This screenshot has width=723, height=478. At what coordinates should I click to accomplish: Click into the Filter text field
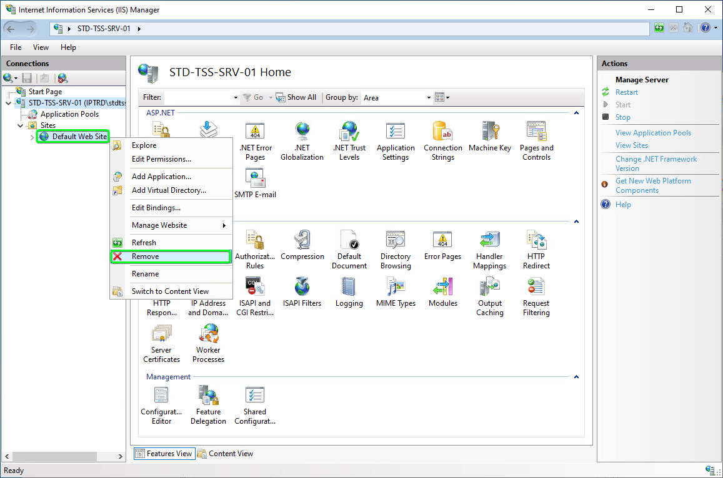[199, 97]
